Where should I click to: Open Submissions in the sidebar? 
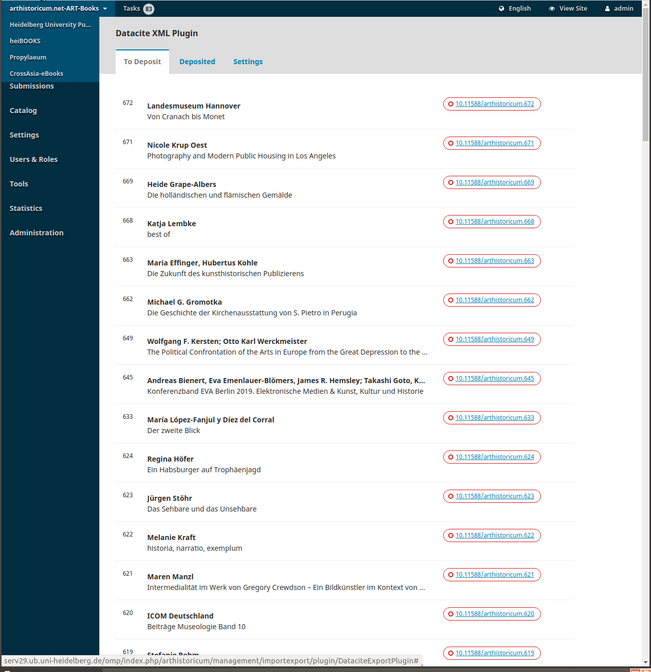click(x=32, y=86)
